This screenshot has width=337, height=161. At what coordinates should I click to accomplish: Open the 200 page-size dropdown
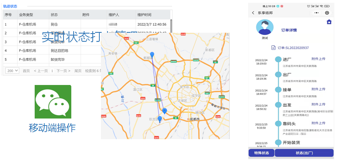12,71
